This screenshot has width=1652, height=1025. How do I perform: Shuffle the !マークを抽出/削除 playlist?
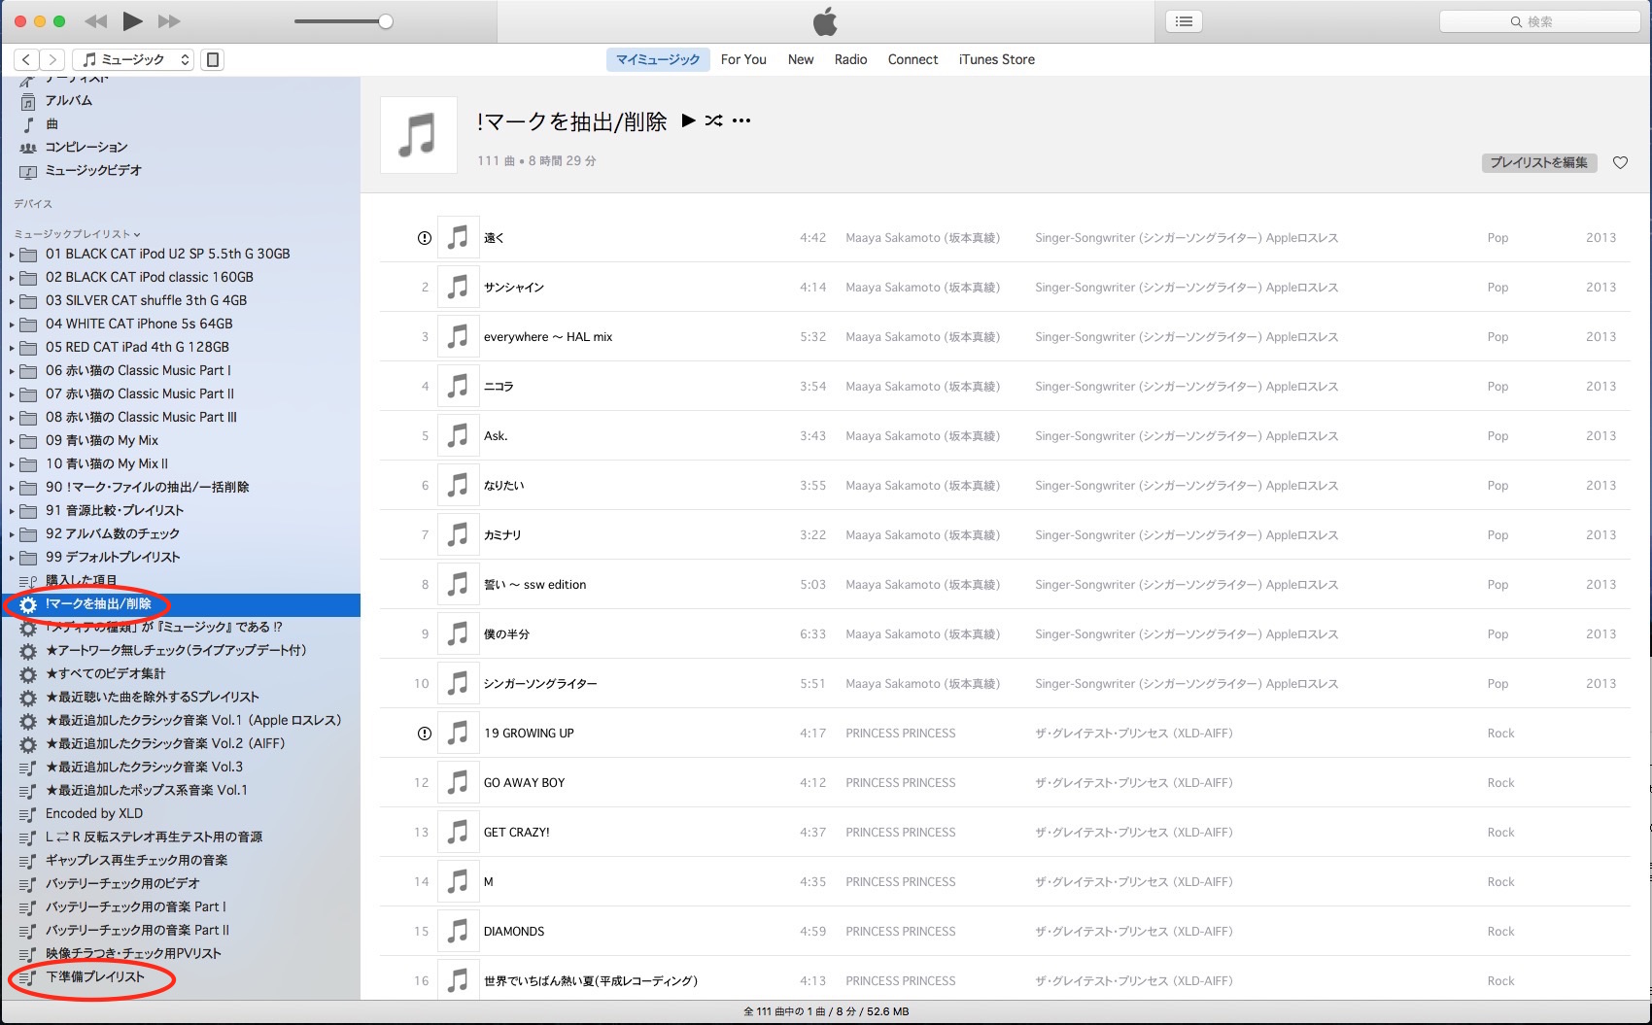click(x=714, y=120)
